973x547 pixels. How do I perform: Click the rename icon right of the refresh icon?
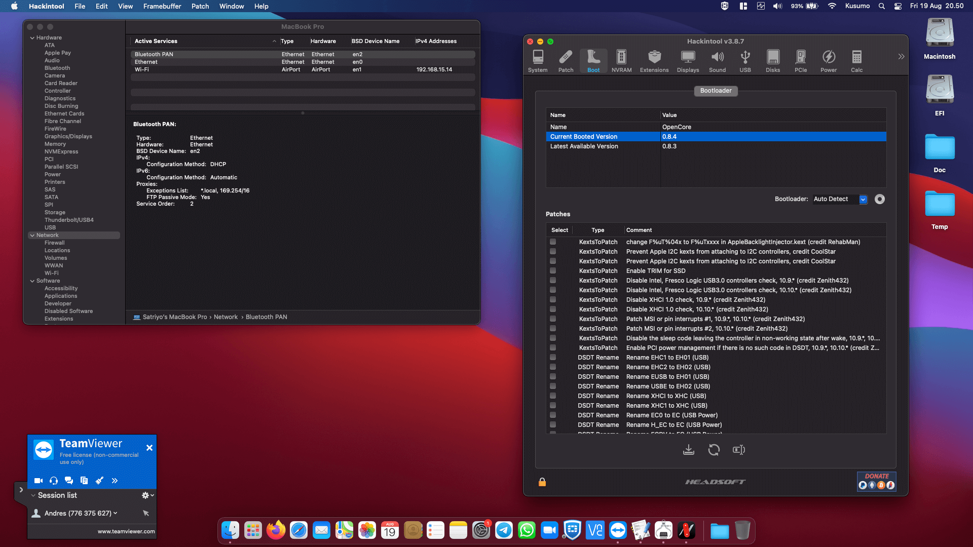pos(739,450)
